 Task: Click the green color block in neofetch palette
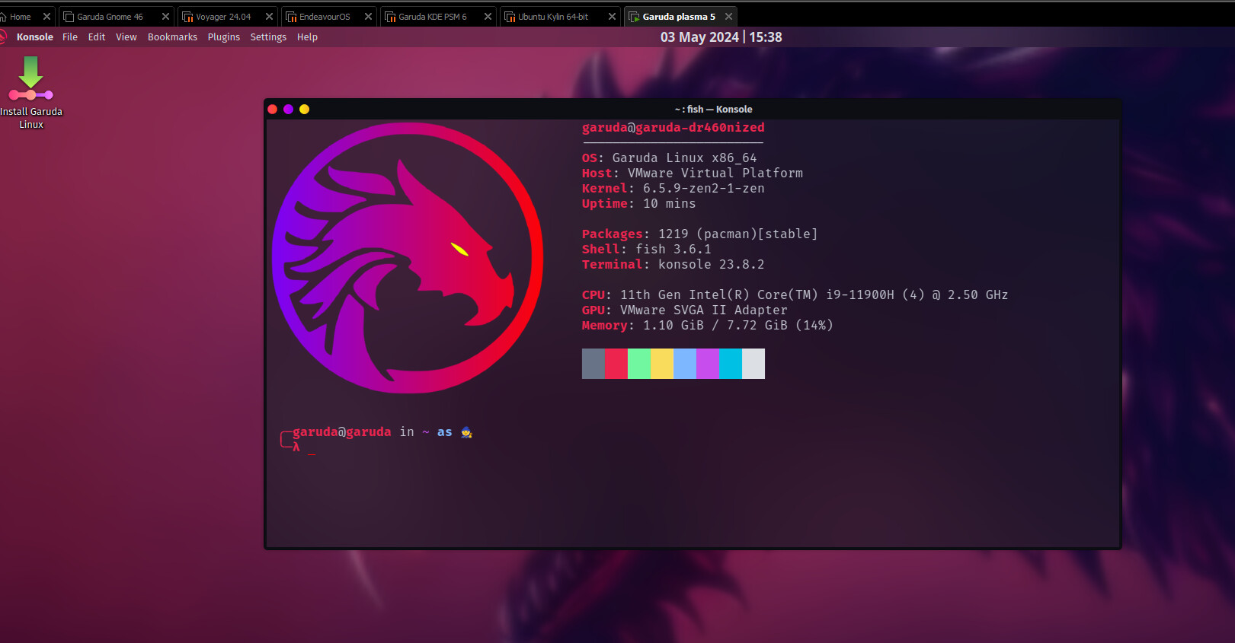[639, 364]
